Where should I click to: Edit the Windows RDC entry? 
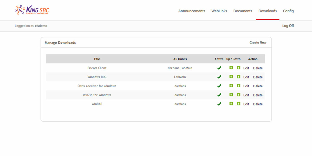246,77
